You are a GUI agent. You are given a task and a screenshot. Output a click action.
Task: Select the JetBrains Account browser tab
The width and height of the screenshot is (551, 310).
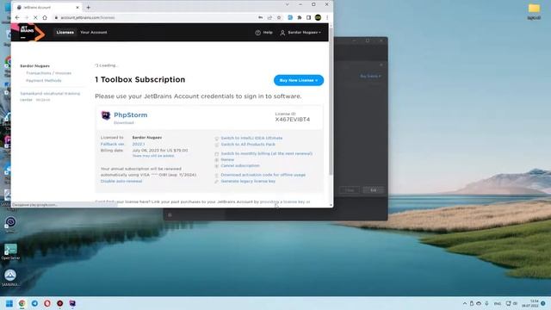pos(48,7)
